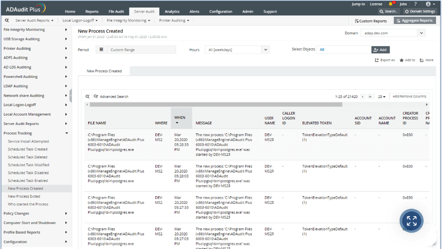Go to next page arrow

coord(363,96)
